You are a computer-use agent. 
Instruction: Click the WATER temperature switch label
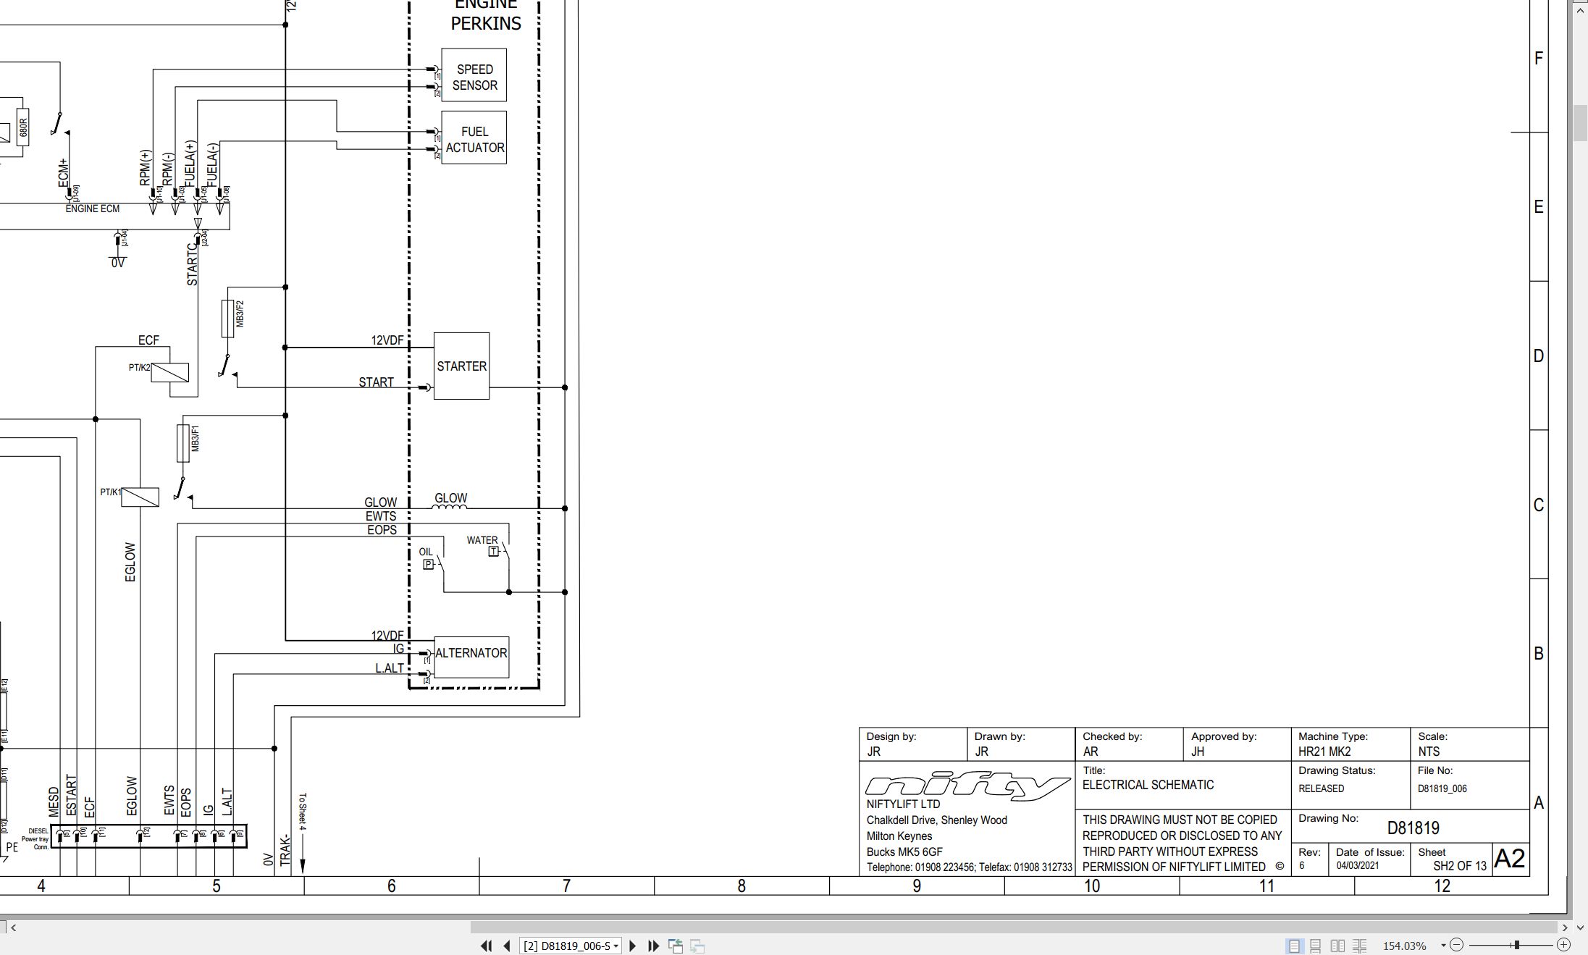point(482,540)
